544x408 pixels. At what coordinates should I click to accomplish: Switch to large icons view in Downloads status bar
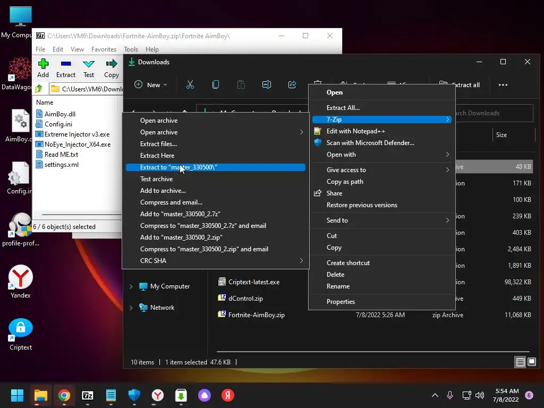point(531,362)
